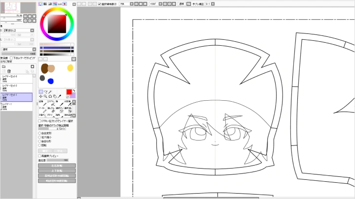Rotate navigator view counterclockwise
The height and width of the screenshot is (199, 355).
pos(25,21)
